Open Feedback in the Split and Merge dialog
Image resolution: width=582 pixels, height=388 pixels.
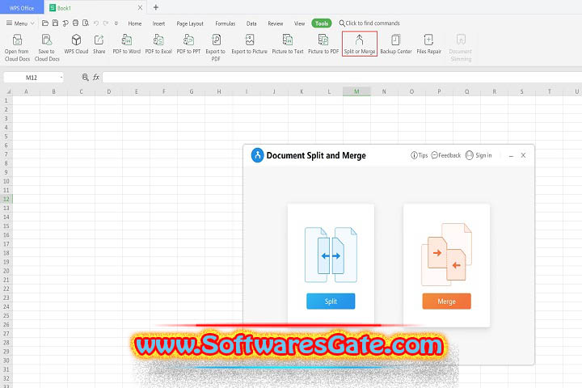coord(445,155)
